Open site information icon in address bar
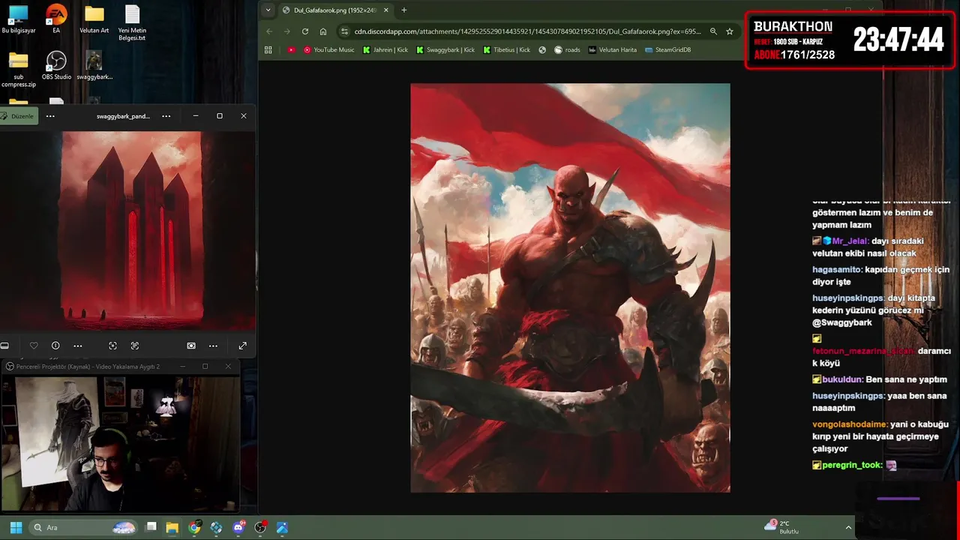 click(345, 31)
